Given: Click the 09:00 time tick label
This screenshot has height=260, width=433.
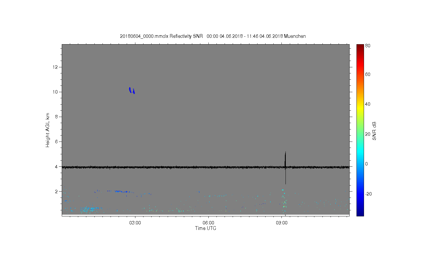Looking at the screenshot, I should pyautogui.click(x=281, y=223).
